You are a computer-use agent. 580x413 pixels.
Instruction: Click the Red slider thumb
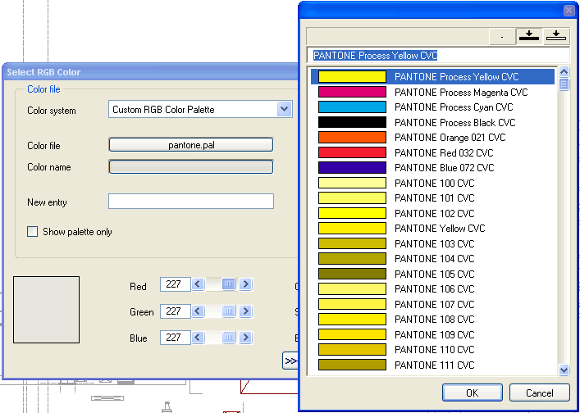229,284
